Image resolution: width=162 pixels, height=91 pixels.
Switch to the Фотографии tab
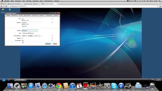(27, 16)
